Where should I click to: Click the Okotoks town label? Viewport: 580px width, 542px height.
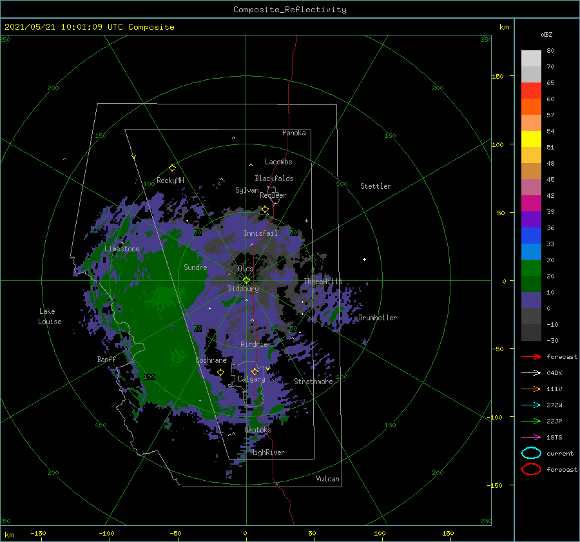tap(258, 429)
